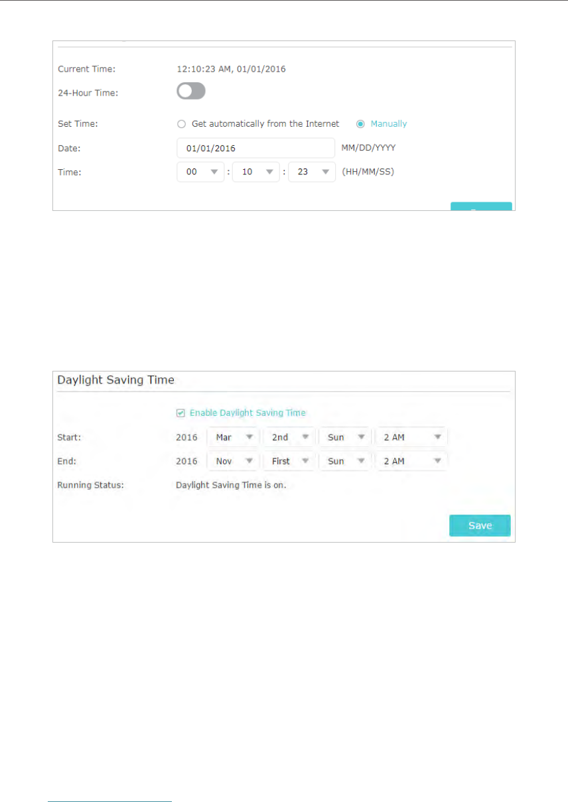Click the Set Time: label
This screenshot has height=802, width=568.
click(78, 123)
